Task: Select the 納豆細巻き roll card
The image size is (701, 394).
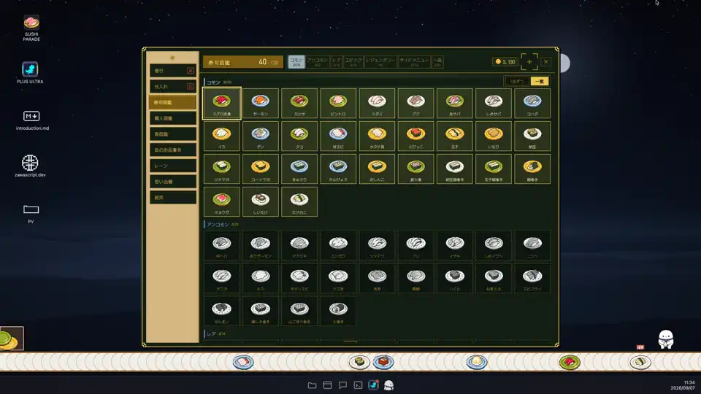Action: click(455, 169)
